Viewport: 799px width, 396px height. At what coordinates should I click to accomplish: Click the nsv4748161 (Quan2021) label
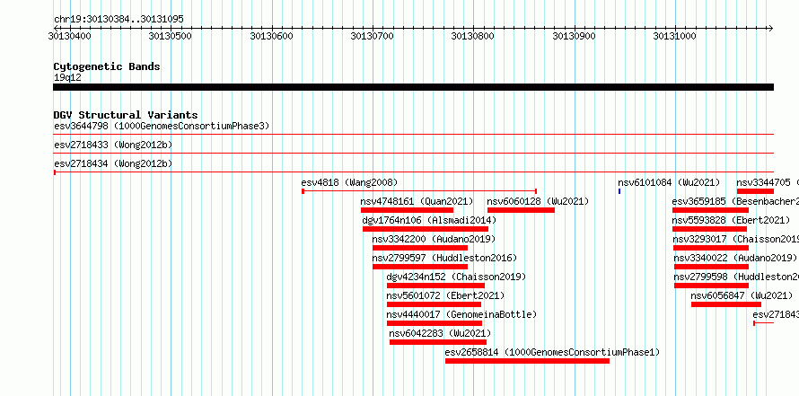(417, 201)
